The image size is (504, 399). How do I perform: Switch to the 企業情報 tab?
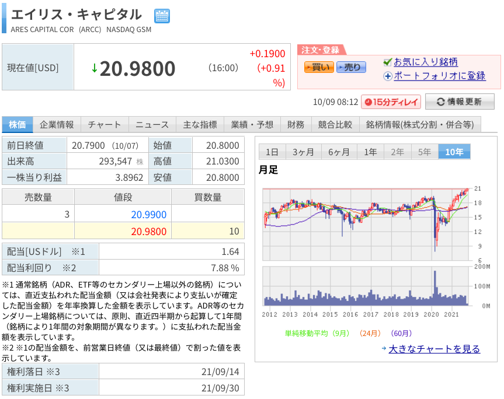coord(57,125)
